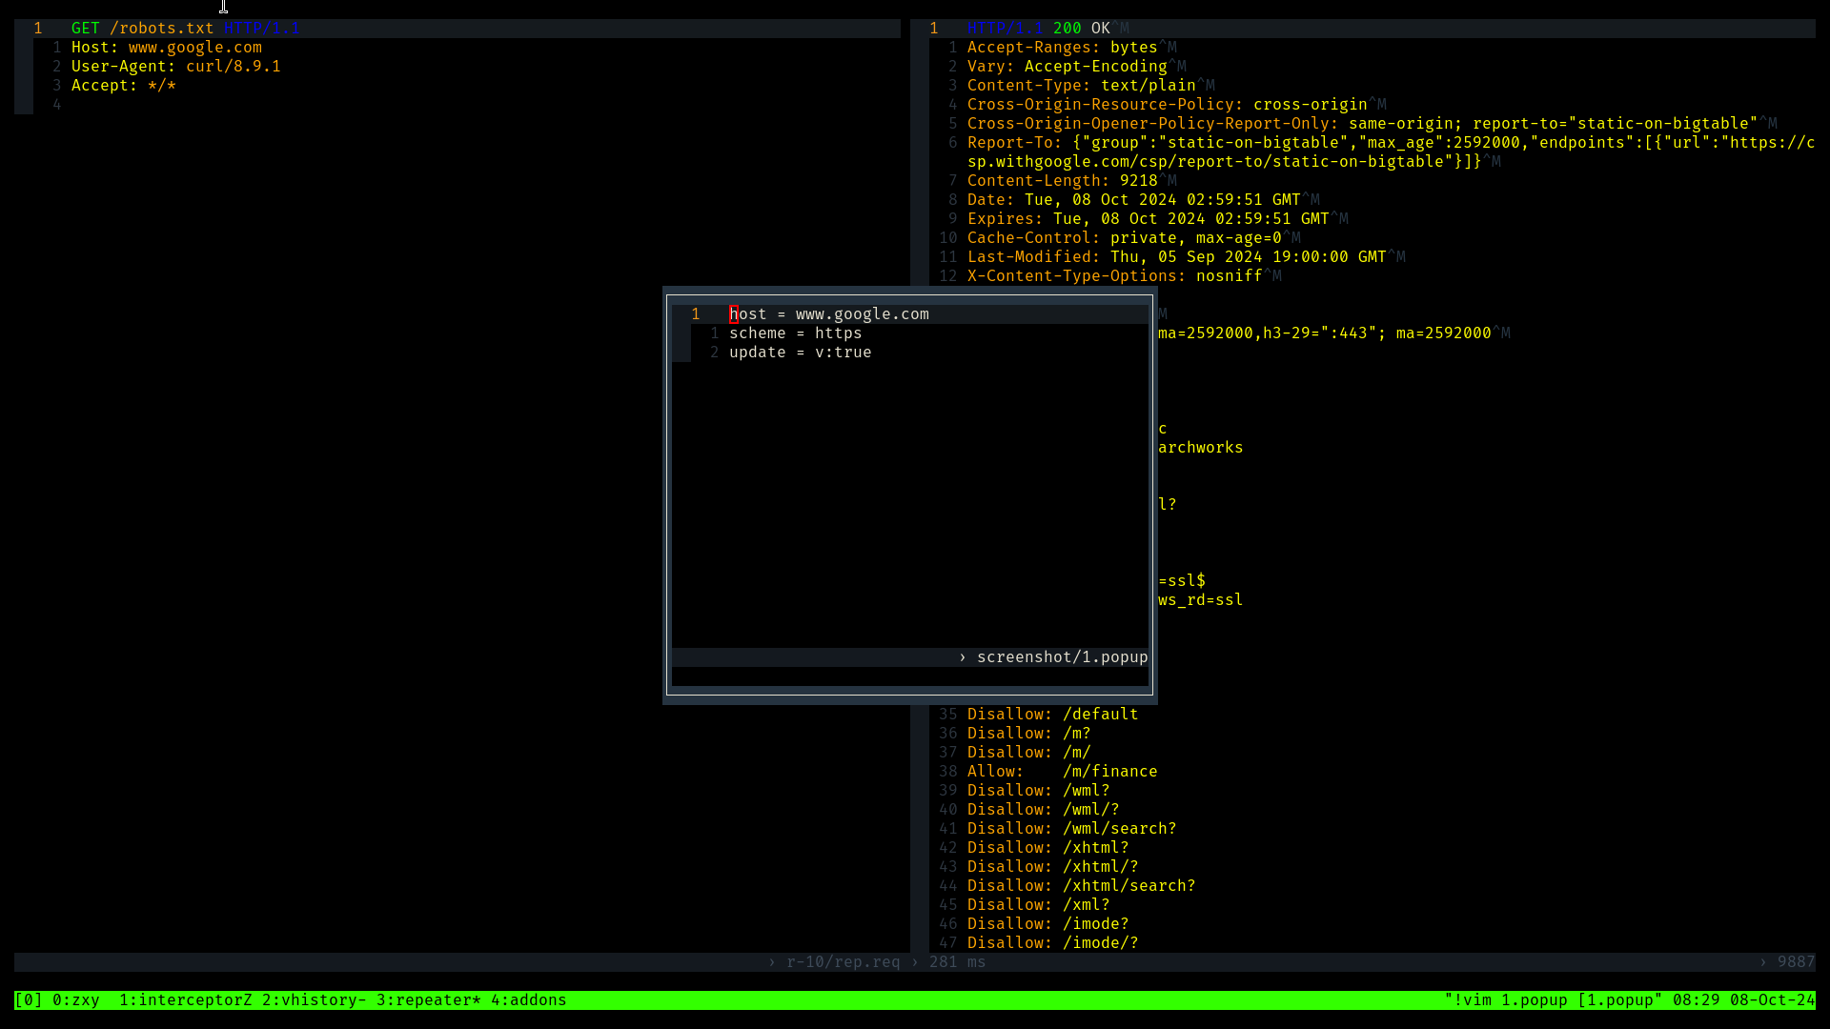Click the Accept header in request pane
Screen dimensions: 1830x1029
[x=123, y=85]
